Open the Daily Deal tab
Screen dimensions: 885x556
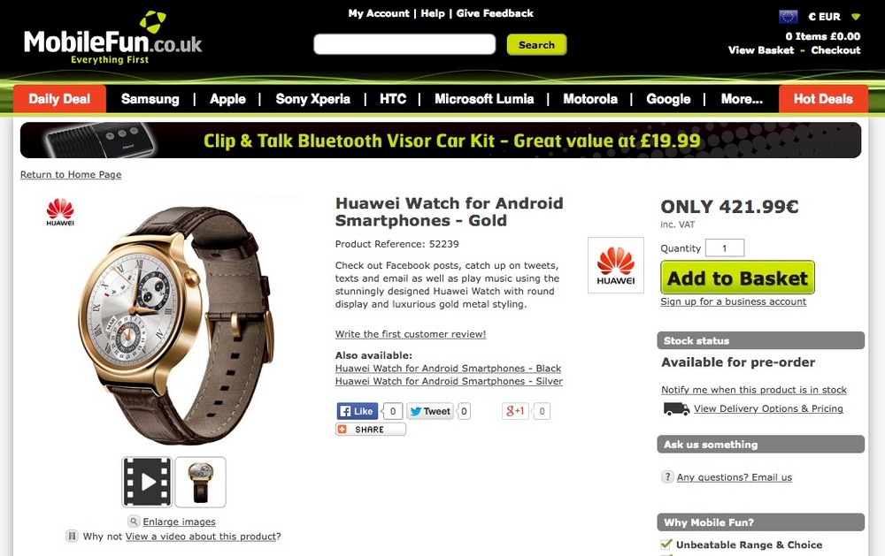pyautogui.click(x=59, y=99)
